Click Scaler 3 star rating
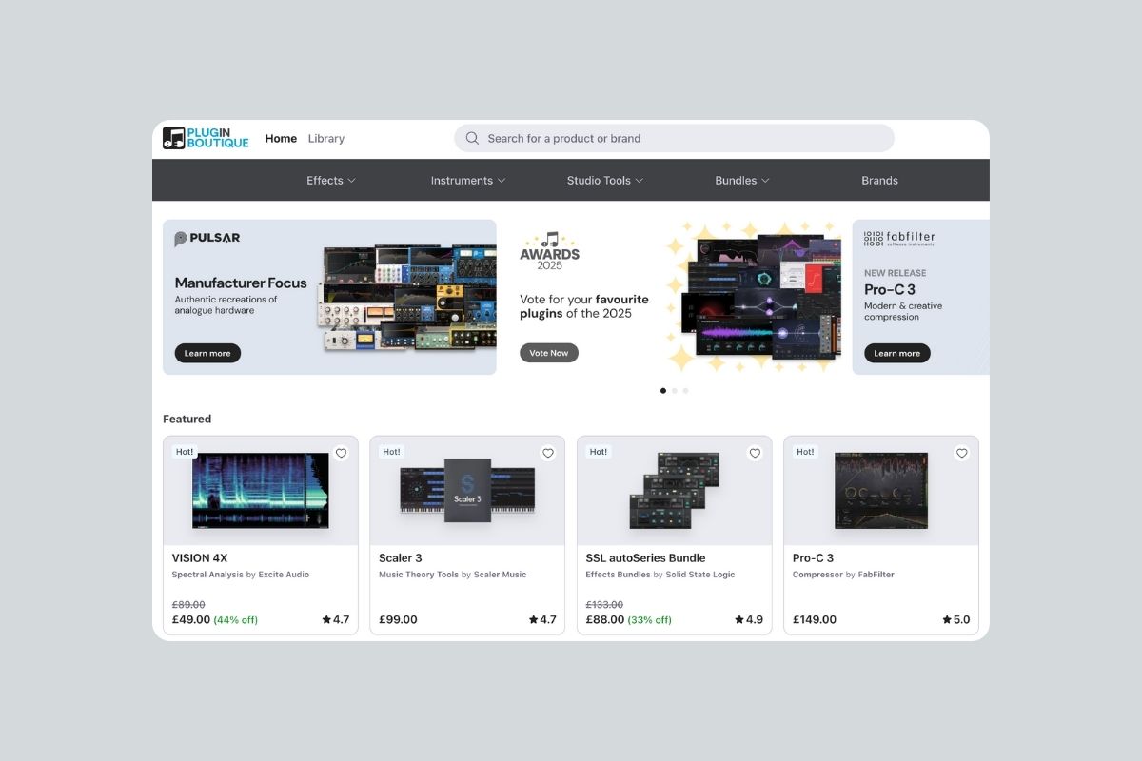1142x761 pixels. pos(542,619)
